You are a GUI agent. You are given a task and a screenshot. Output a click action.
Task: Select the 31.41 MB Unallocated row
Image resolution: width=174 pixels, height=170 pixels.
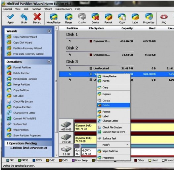click(x=116, y=68)
